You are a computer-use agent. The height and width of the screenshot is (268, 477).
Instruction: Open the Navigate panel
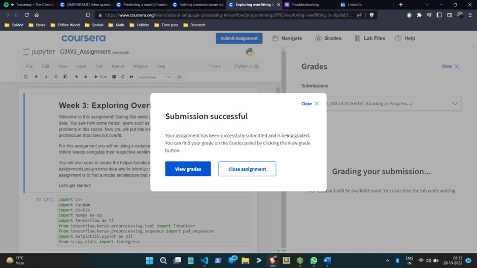(x=288, y=39)
